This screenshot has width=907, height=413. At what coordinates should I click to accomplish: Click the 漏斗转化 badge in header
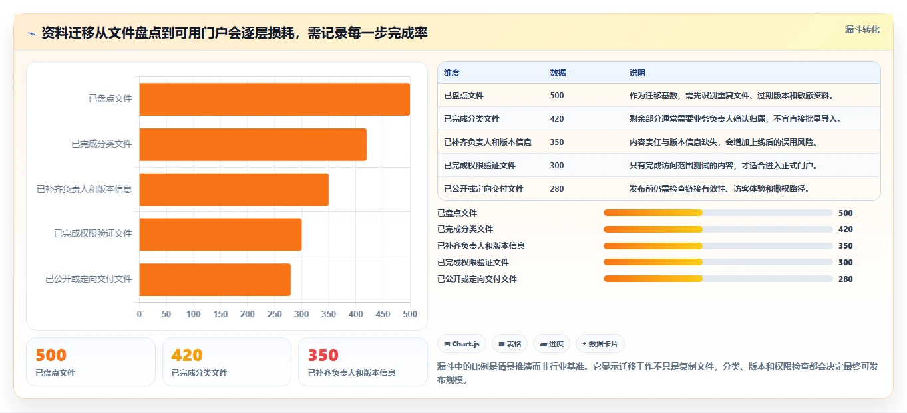pyautogui.click(x=862, y=30)
